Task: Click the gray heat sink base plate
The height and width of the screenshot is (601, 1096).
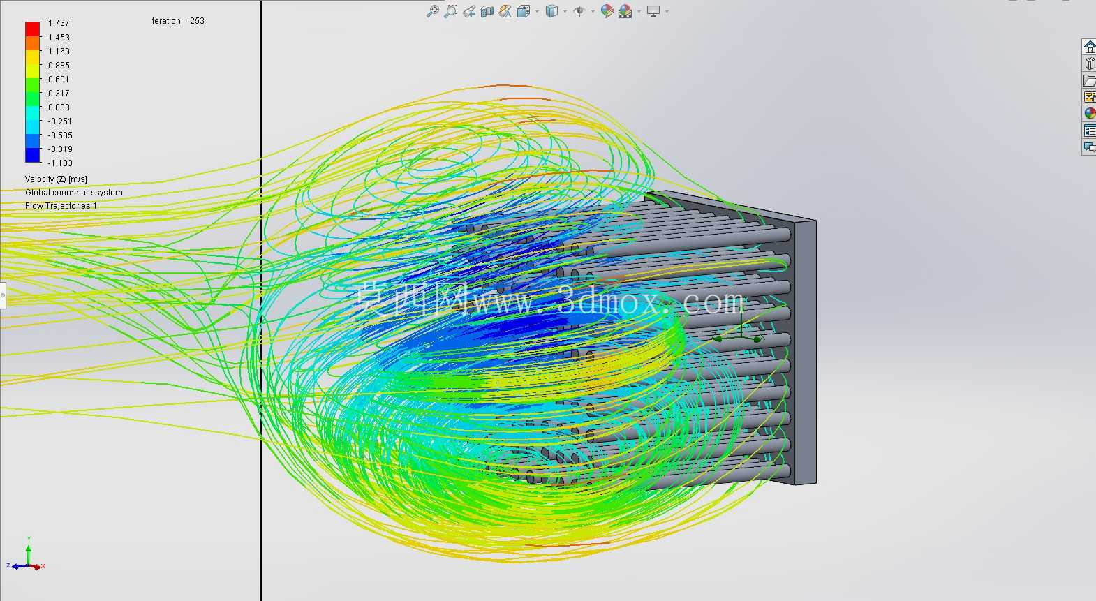Action: 804,352
